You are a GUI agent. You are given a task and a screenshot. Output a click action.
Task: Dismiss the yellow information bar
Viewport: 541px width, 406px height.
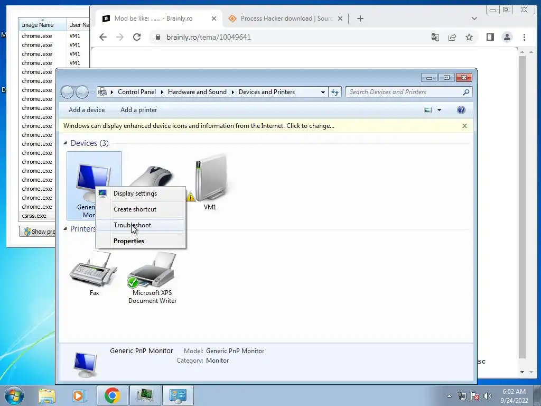click(x=464, y=126)
